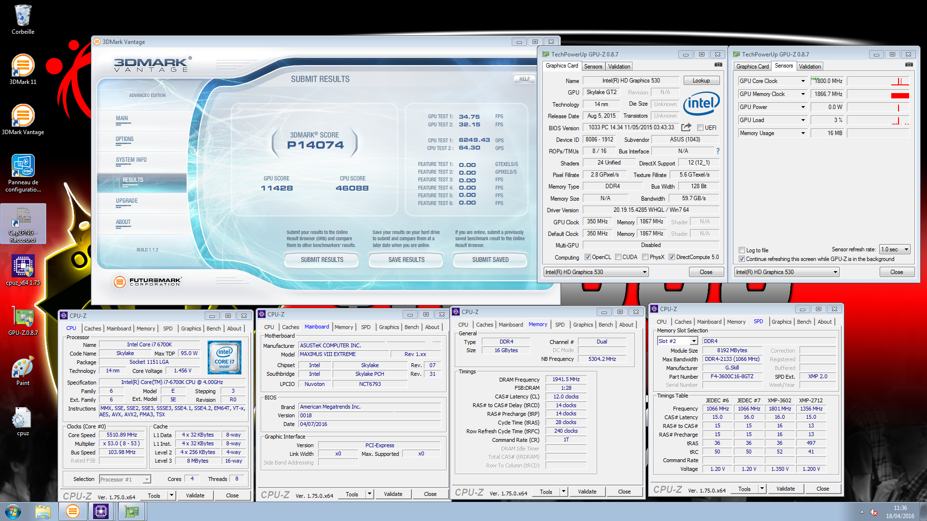Screen dimensions: 927x521
Task: Click the Help button in 3DMark Vantage
Action: pyautogui.click(x=524, y=79)
